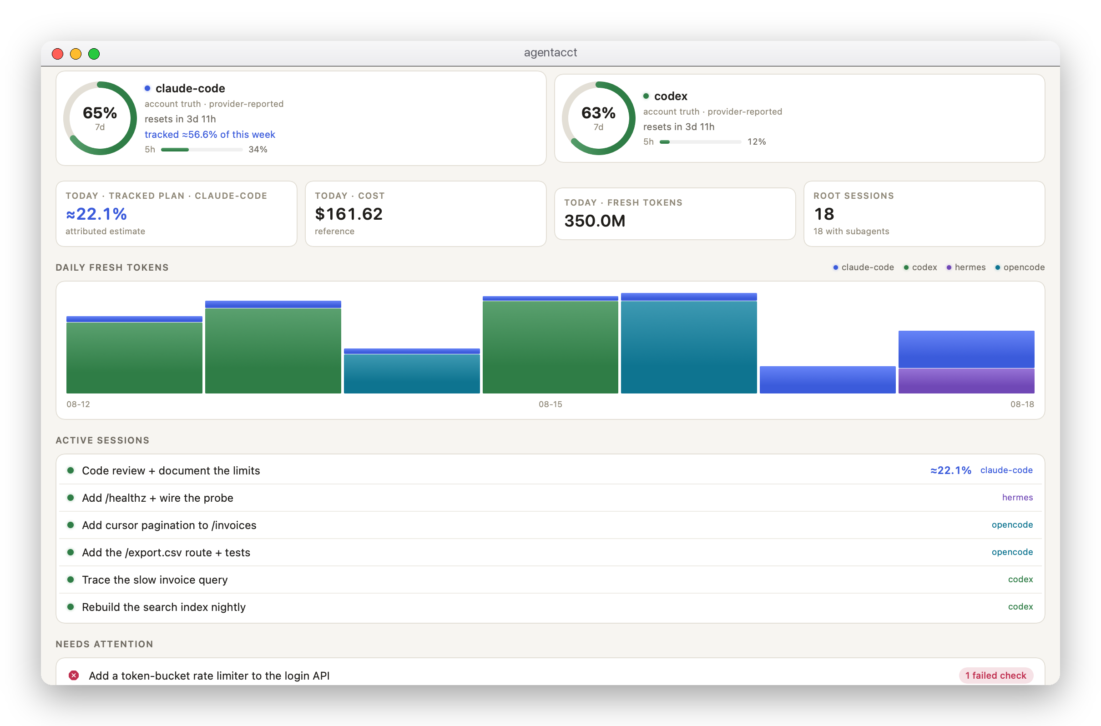The width and height of the screenshot is (1101, 726).
Task: Open session 'Add the /export.csv route + tests'
Action: coord(550,552)
